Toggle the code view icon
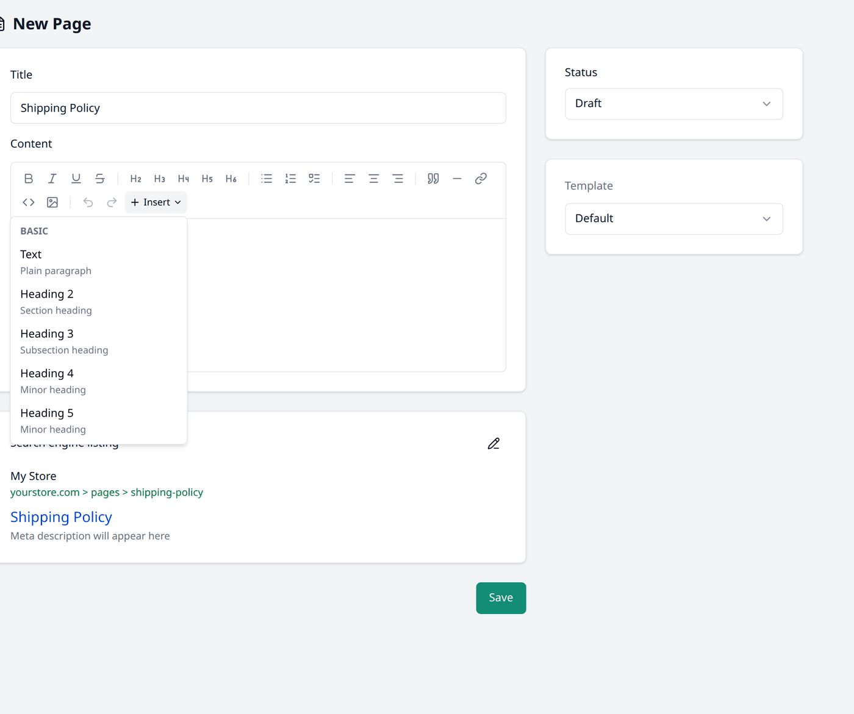Viewport: 854px width, 714px height. click(x=29, y=202)
